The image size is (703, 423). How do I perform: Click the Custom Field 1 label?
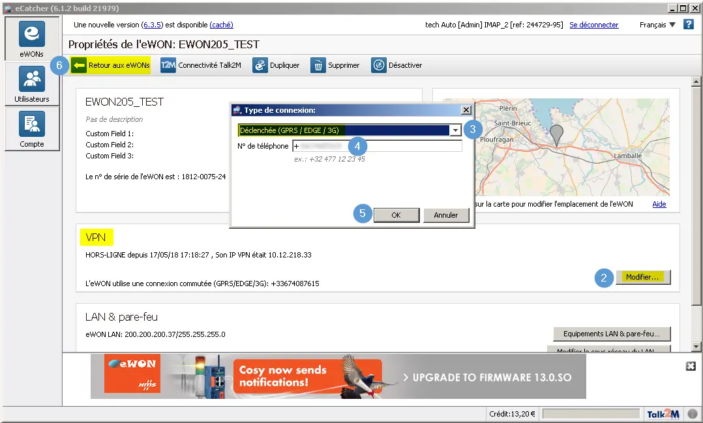(x=110, y=134)
